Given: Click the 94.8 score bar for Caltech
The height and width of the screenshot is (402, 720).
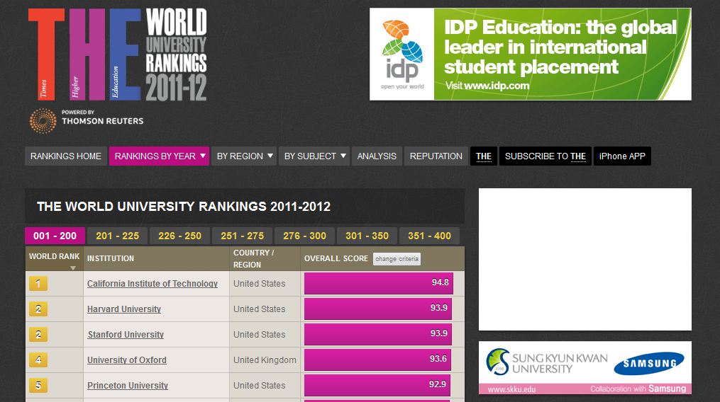Looking at the screenshot, I should (x=378, y=283).
